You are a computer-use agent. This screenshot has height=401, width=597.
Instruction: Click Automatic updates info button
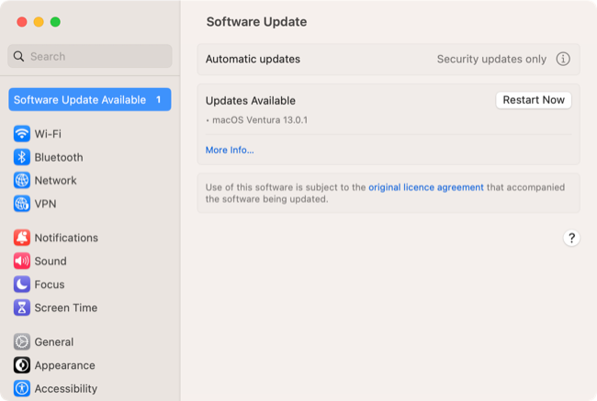click(563, 59)
